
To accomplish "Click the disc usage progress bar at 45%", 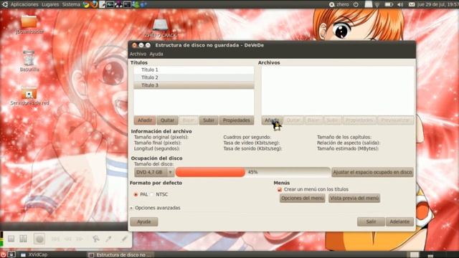I will click(x=252, y=172).
